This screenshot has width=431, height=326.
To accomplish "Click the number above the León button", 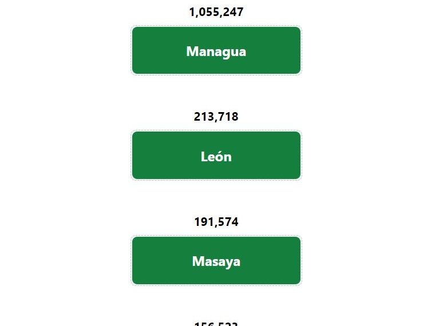I will click(x=216, y=117).
